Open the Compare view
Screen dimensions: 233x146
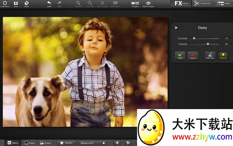[x=135, y=4]
